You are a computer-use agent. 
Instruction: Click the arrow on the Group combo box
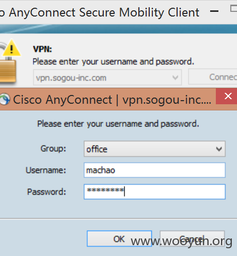click(x=219, y=149)
